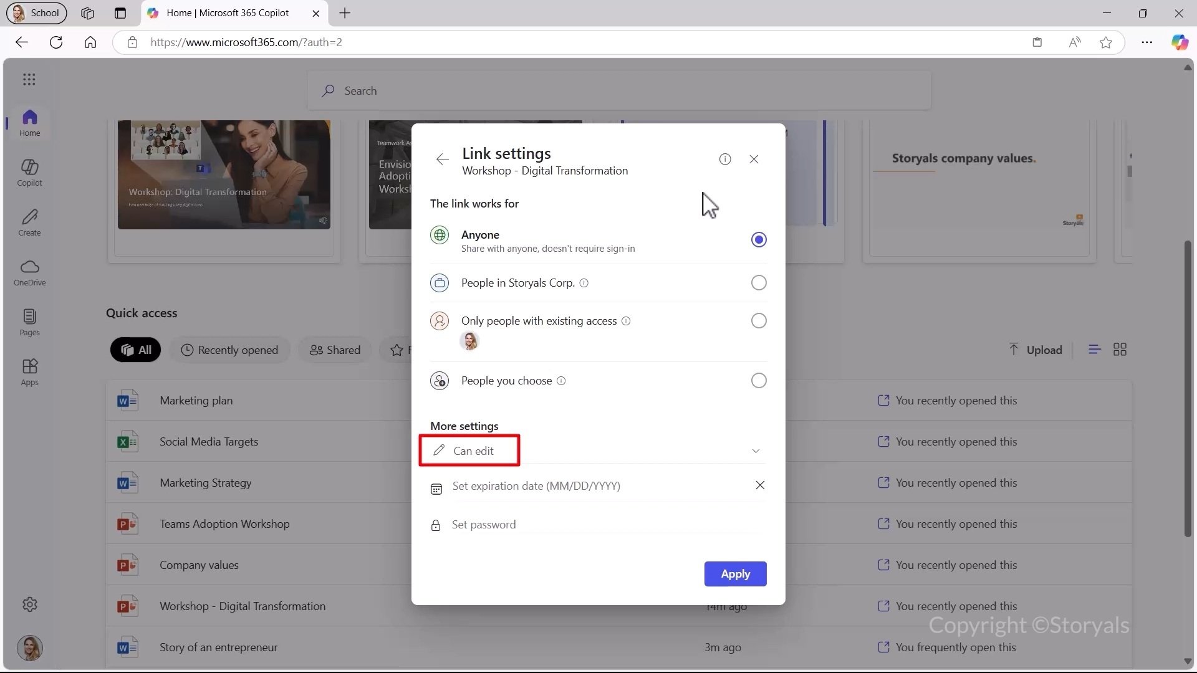Open the School profile button
Viewport: 1197px width, 673px height.
click(x=37, y=13)
